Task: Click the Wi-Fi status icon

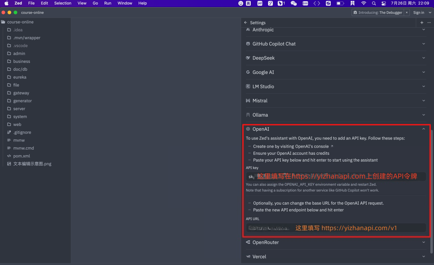Action: (x=363, y=3)
